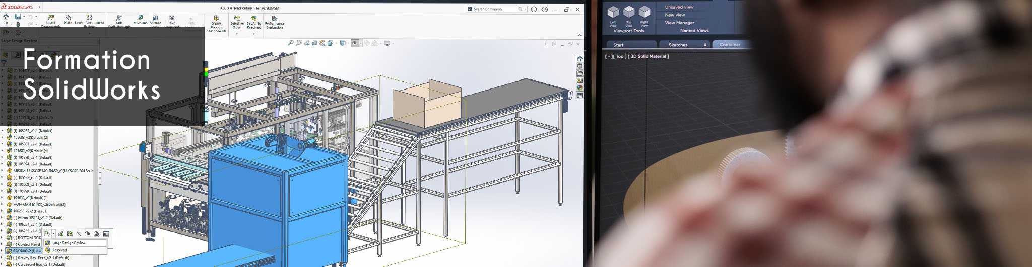Select Unsaved view in Named Views
Viewport: 1032px width, 267px height.
pos(679,7)
